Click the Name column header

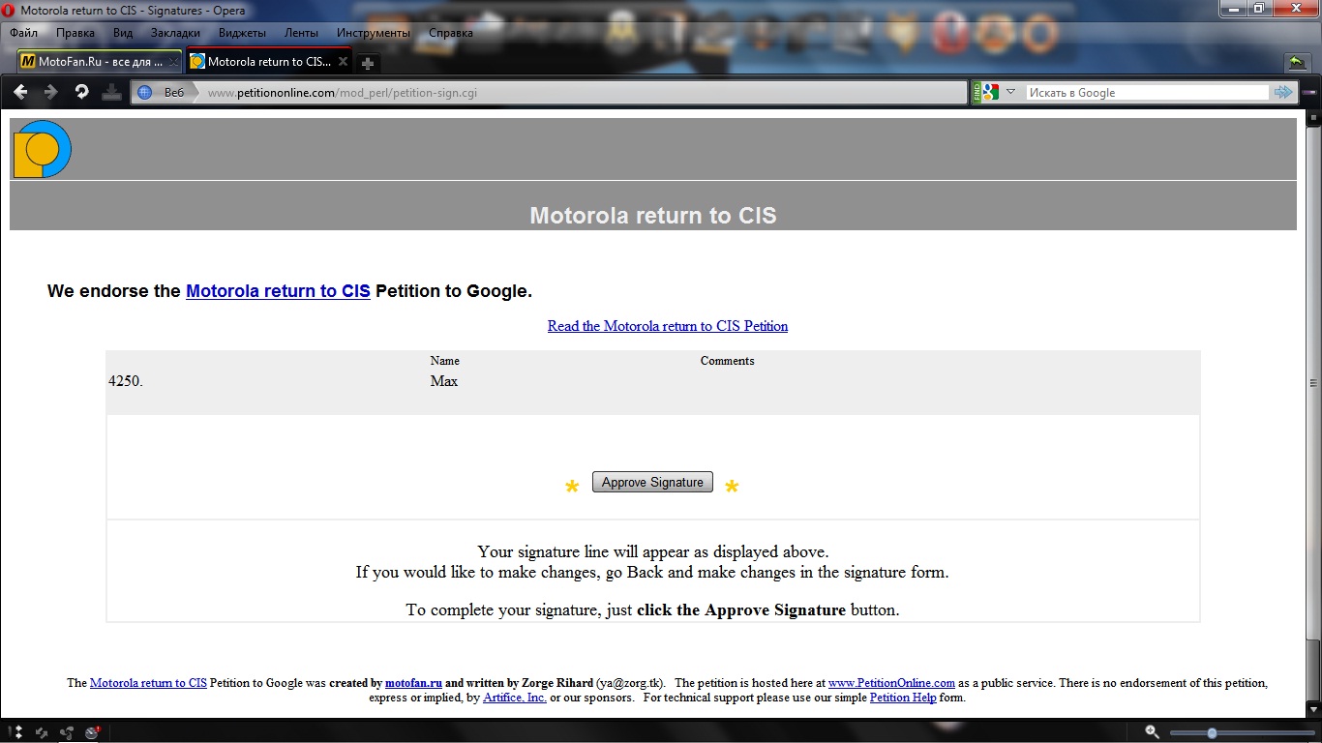coord(445,361)
